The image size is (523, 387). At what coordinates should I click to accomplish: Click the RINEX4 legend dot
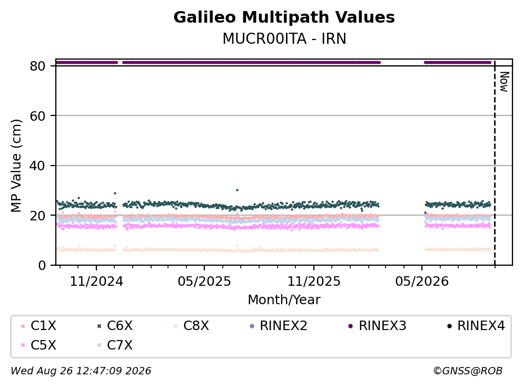tap(449, 326)
